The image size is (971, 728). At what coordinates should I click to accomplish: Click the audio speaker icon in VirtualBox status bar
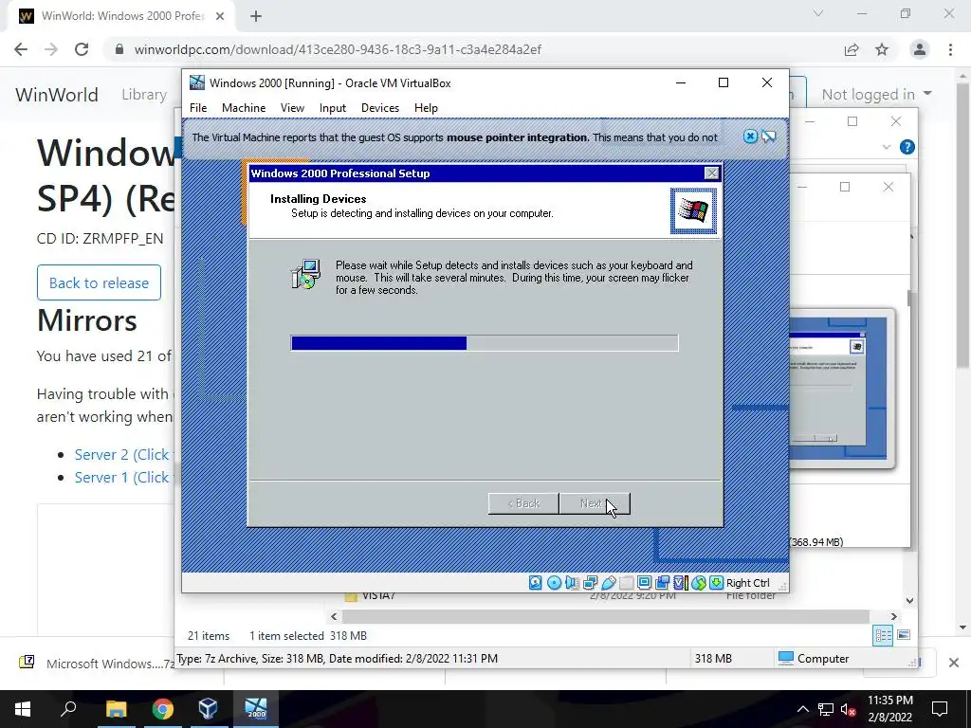(572, 583)
